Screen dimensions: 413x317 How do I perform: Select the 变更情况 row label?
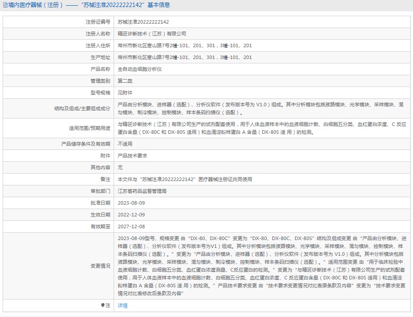(x=101, y=266)
